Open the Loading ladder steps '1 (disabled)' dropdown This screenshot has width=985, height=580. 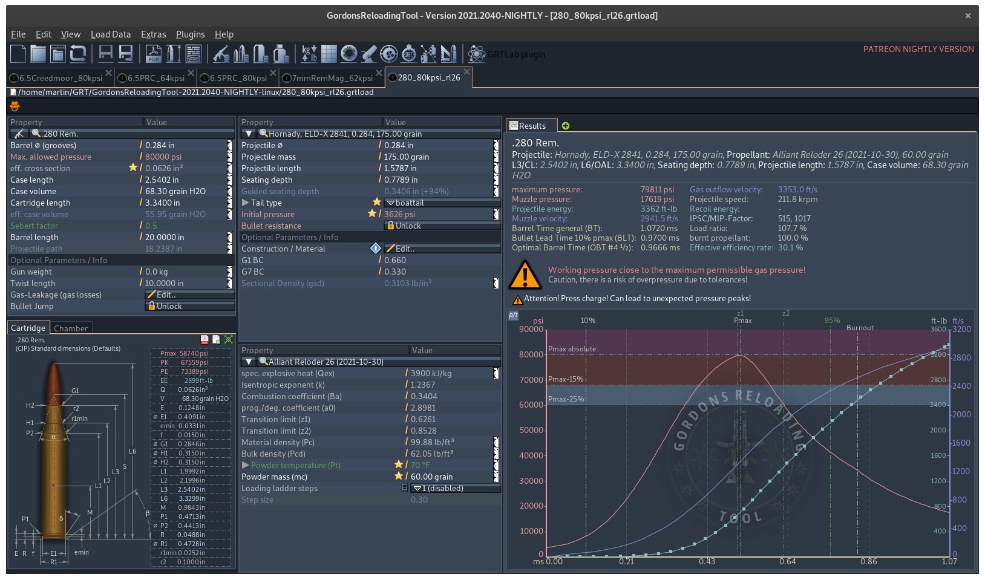pos(456,488)
